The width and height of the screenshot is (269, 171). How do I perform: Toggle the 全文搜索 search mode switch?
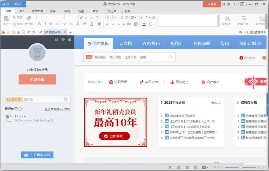click(x=14, y=100)
